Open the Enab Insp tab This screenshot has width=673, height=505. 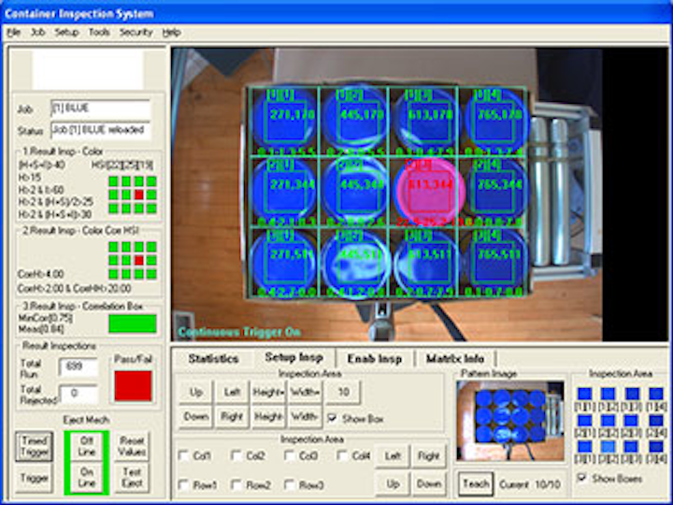(374, 358)
